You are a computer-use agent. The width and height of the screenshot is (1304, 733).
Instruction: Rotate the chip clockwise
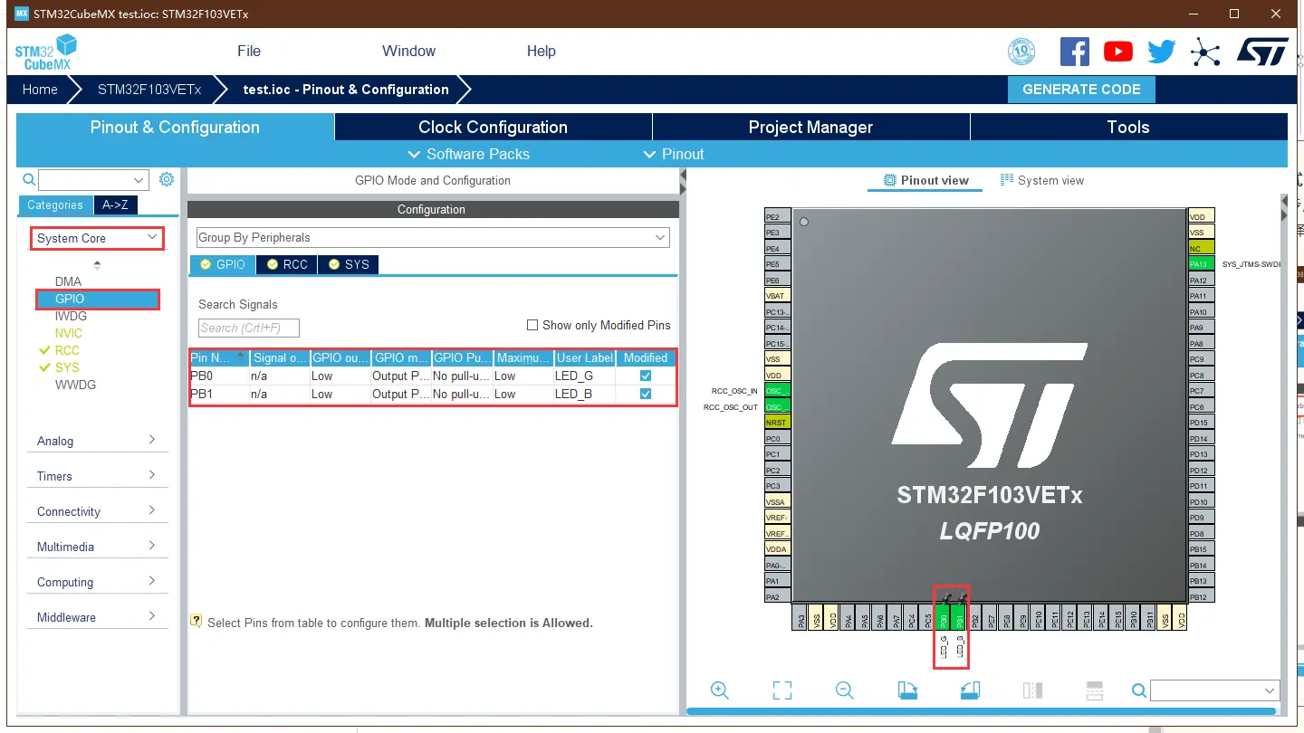907,690
